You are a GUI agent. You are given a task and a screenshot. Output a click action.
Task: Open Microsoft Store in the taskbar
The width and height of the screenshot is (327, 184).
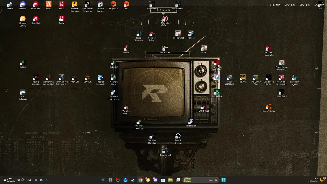pyautogui.click(x=163, y=180)
